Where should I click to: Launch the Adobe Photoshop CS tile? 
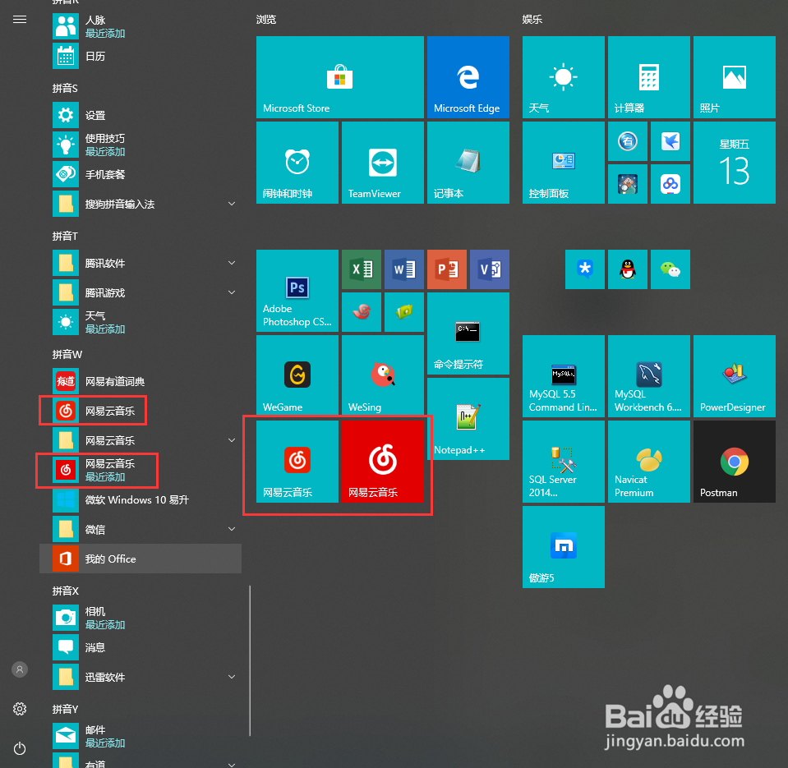[297, 290]
